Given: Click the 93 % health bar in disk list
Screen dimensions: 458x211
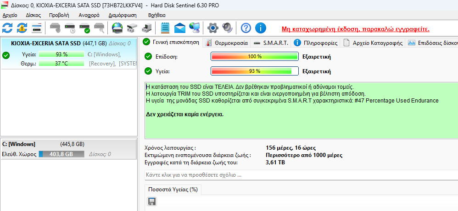Looking at the screenshot, I should (61, 54).
